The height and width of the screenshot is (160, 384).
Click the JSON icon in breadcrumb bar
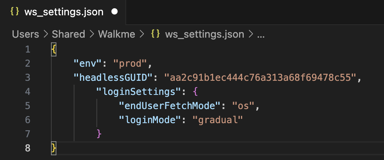tap(156, 34)
